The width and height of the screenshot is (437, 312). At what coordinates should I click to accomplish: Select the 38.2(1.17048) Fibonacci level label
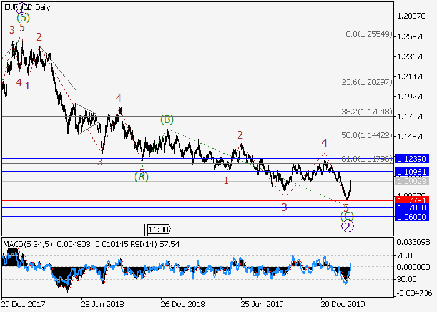(x=366, y=112)
